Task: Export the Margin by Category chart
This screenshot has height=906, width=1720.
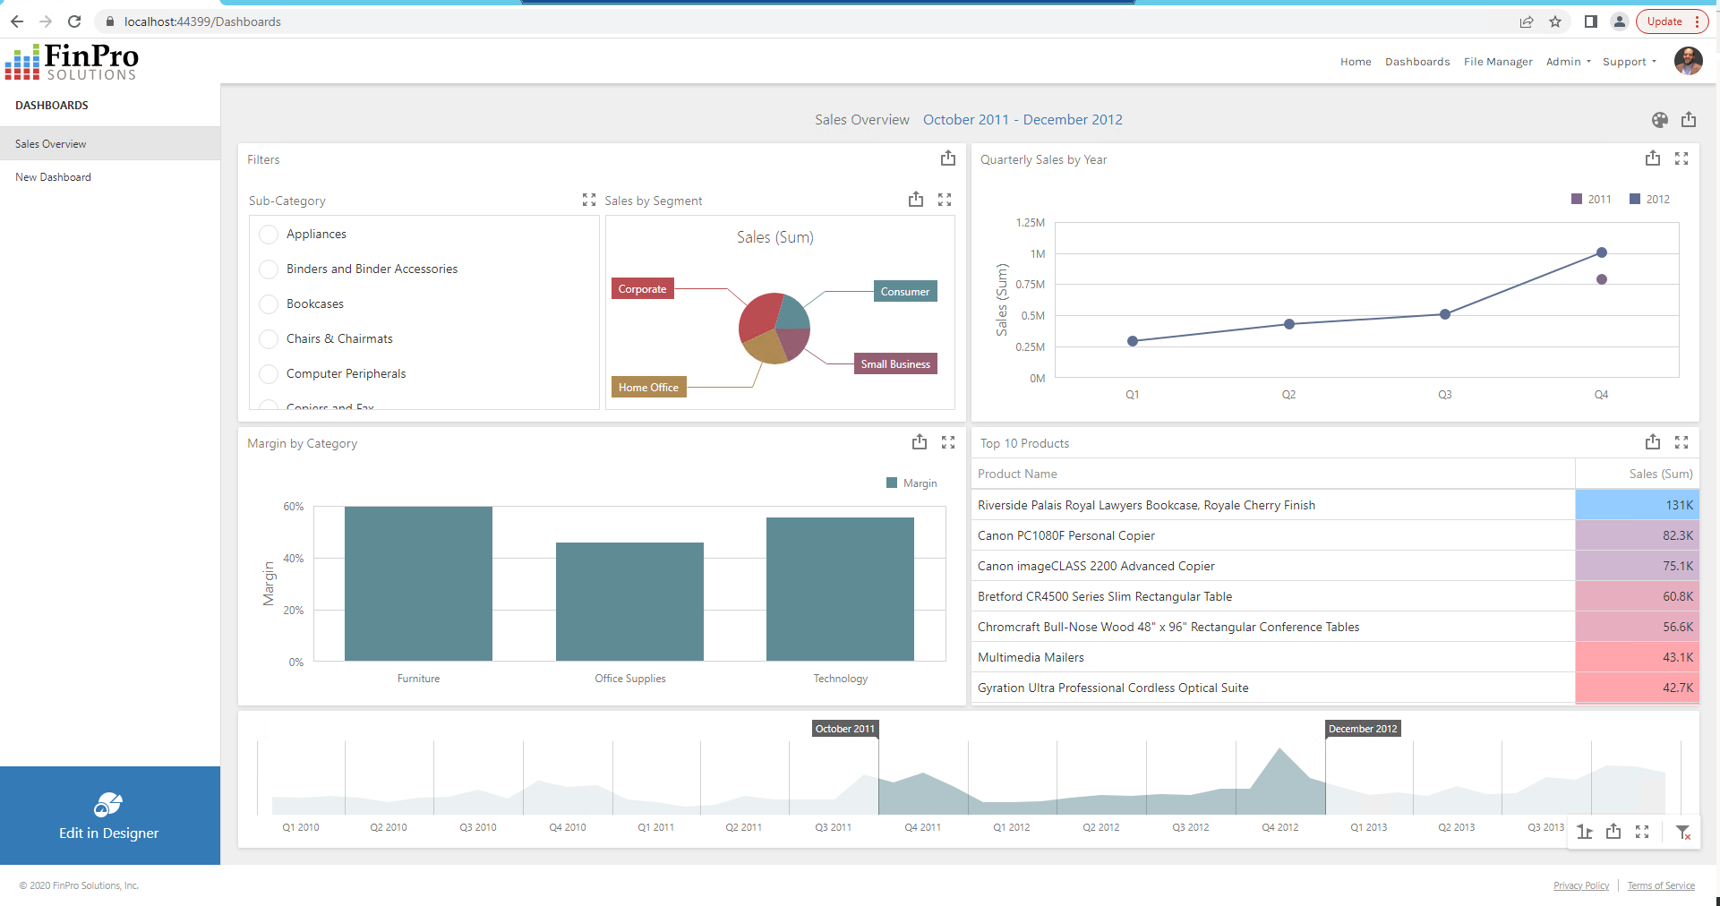Action: tap(919, 441)
